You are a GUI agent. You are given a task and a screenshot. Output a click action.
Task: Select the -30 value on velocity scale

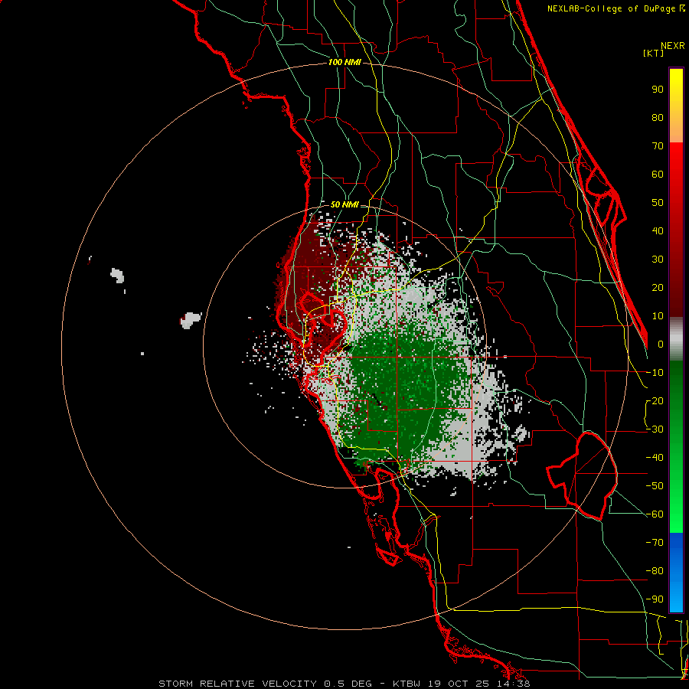(655, 429)
